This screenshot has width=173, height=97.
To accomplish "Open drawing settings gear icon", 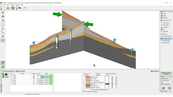I will coord(3,67).
